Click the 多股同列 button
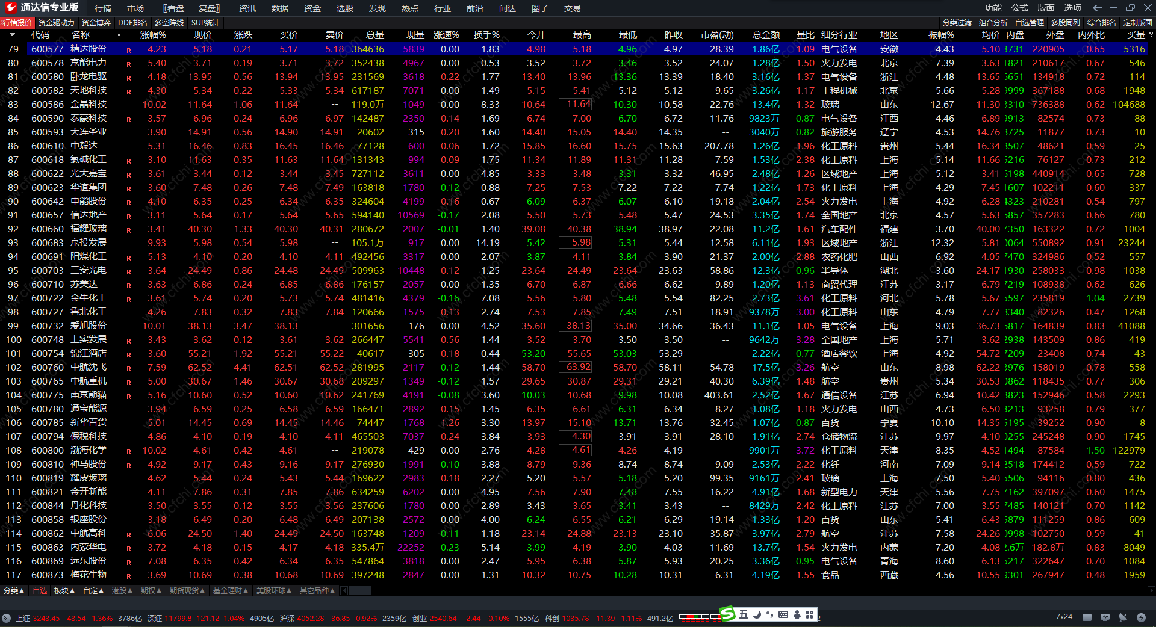The width and height of the screenshot is (1156, 627). [x=1066, y=23]
